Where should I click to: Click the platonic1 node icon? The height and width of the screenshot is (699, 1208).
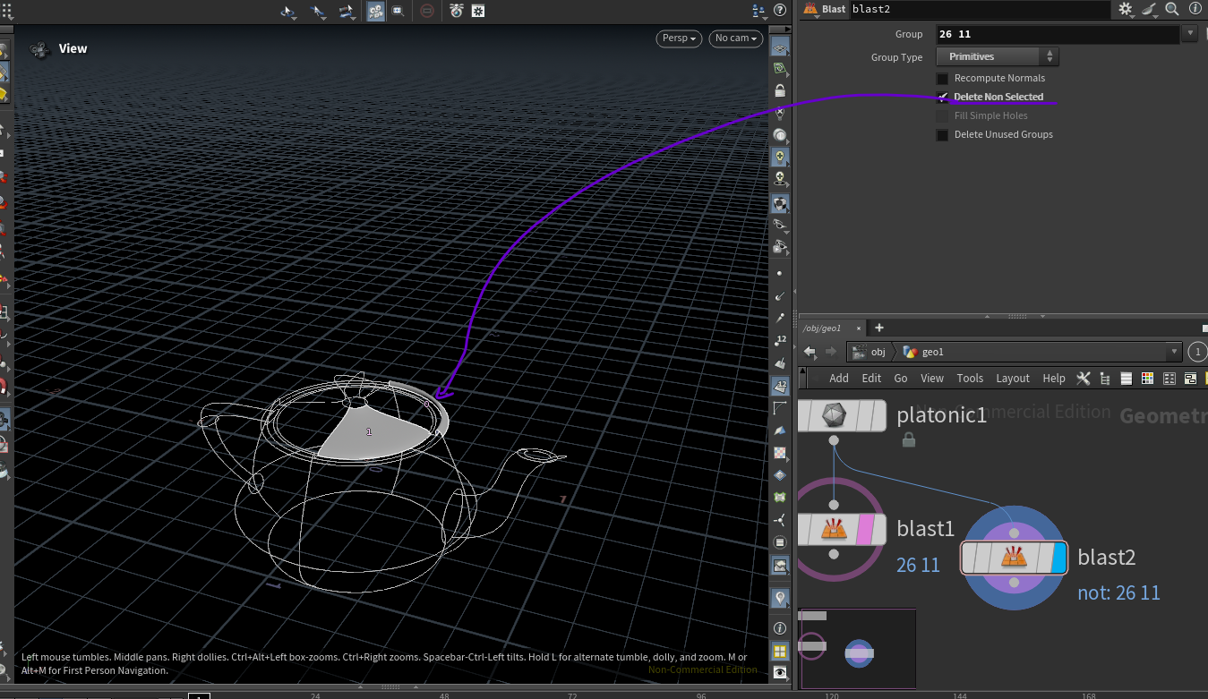[x=834, y=415]
